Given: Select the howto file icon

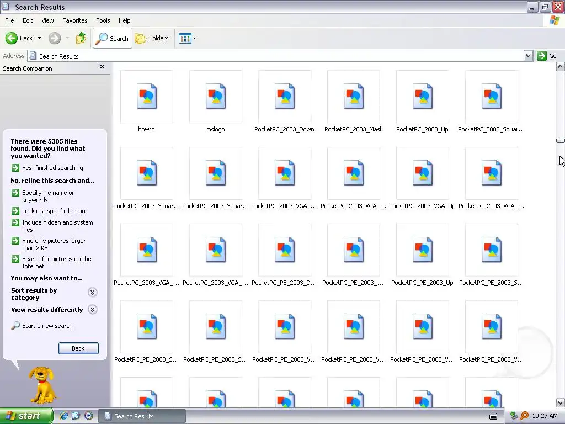Looking at the screenshot, I should [x=146, y=96].
